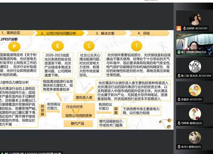213x154 pixels.
Task: Click the screen sharing status label at bottom left
Action: [x=31, y=153]
